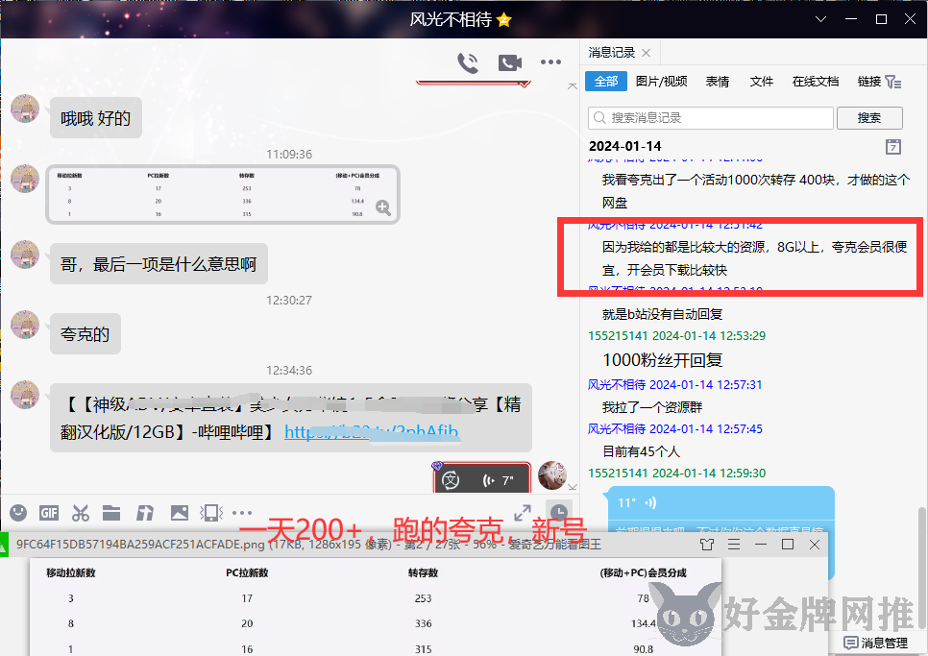The image size is (928, 656).
Task: Click the star badge beside 风光不相待 title
Action: (x=504, y=20)
